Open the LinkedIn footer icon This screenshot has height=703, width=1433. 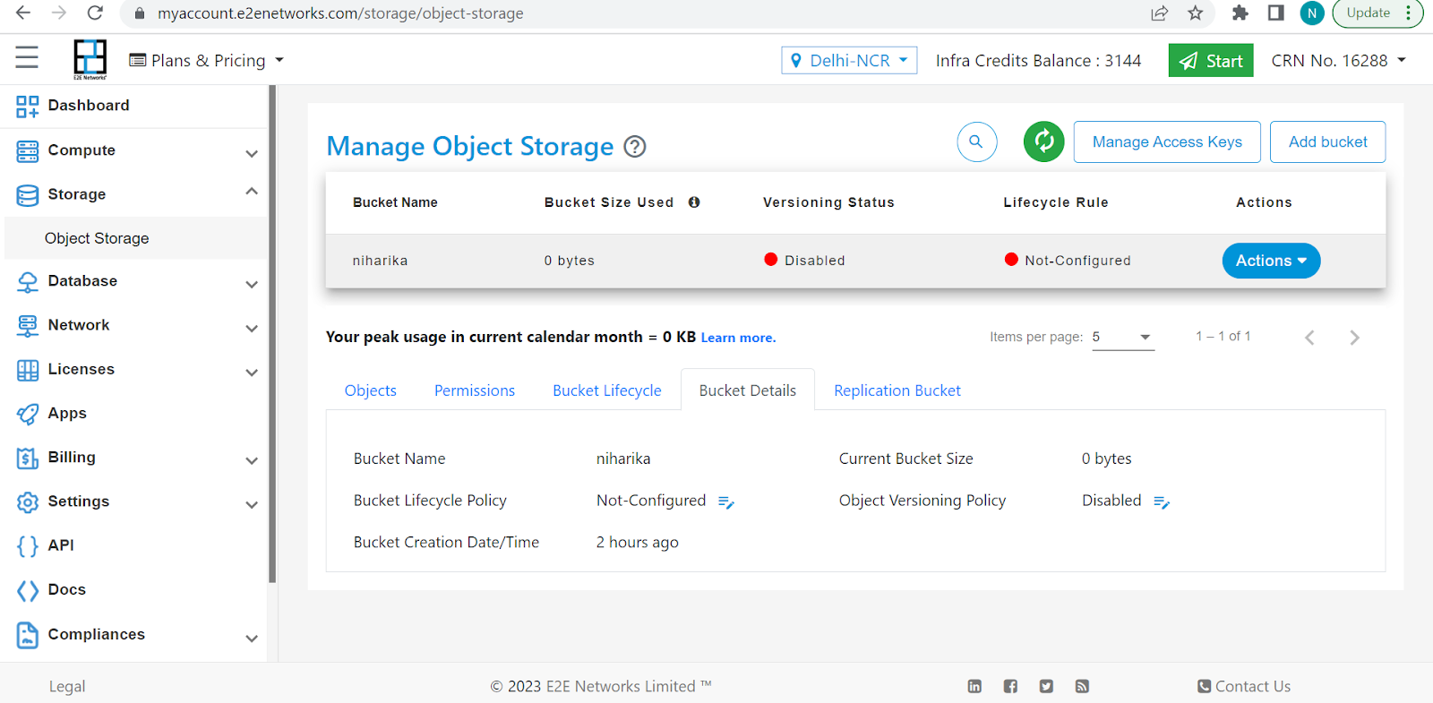[974, 686]
